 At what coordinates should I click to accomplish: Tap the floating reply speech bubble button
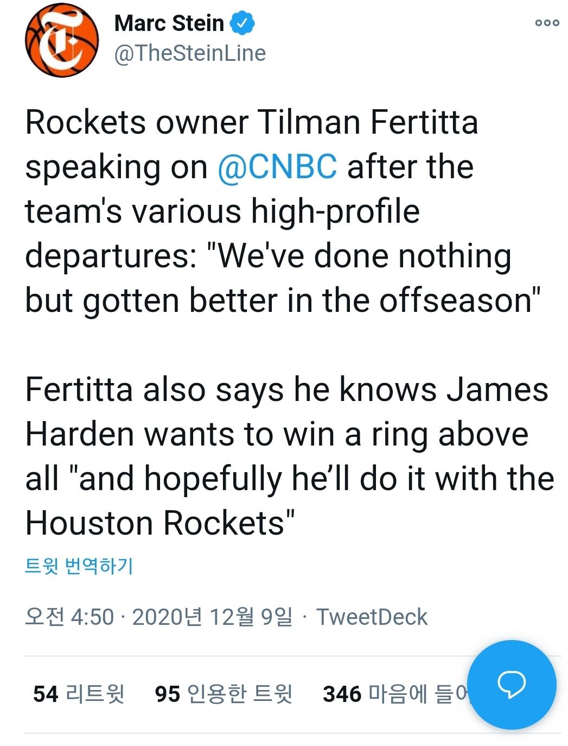click(511, 684)
